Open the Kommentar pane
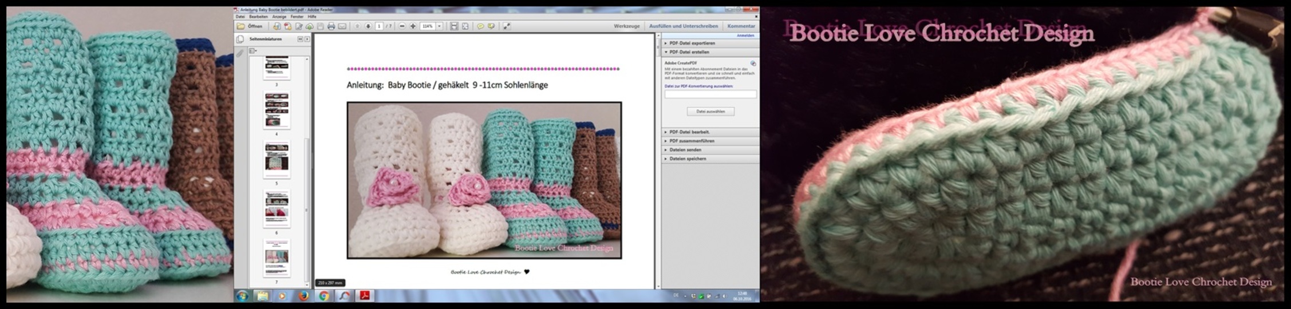The image size is (1291, 309). tap(741, 26)
